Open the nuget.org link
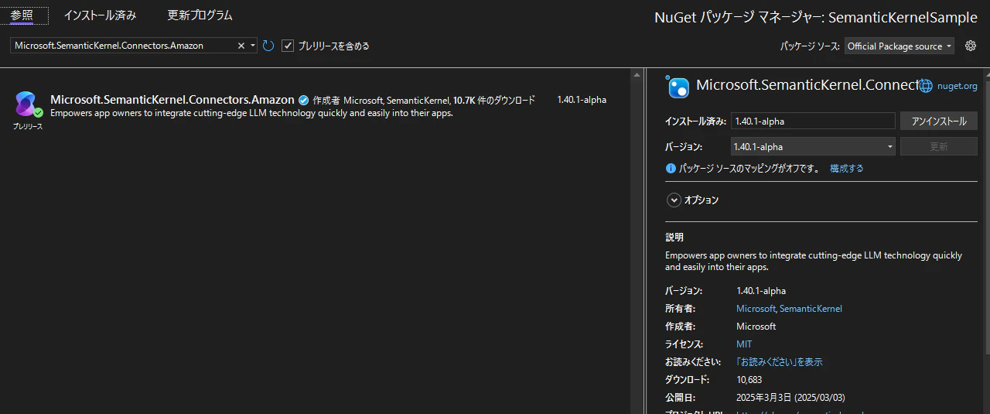The width and height of the screenshot is (990, 414). click(958, 86)
